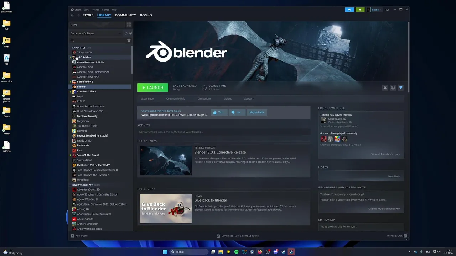Switch to collections grid view icon
Image resolution: width=456 pixels, height=256 pixels.
click(x=129, y=25)
